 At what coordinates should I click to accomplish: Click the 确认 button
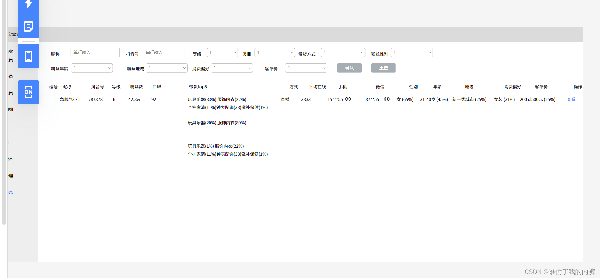349,68
